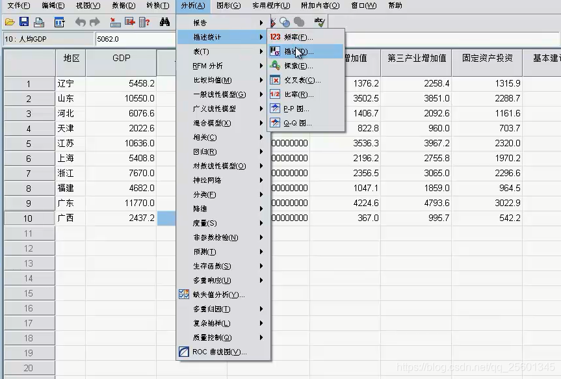561x379 pixels.
Task: Select the 质量控制(Q) menu entry
Action: tap(224, 337)
